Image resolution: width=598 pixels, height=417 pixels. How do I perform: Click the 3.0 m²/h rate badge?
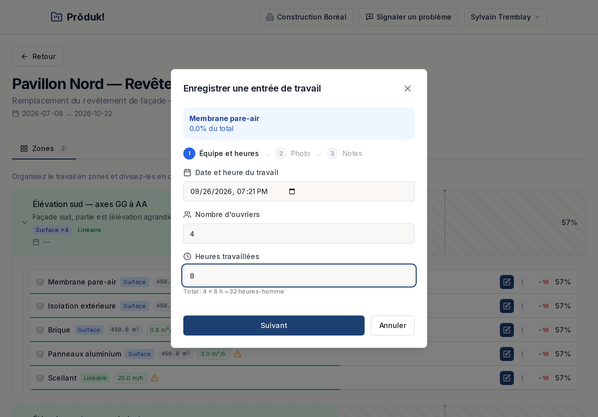pyautogui.click(x=213, y=354)
